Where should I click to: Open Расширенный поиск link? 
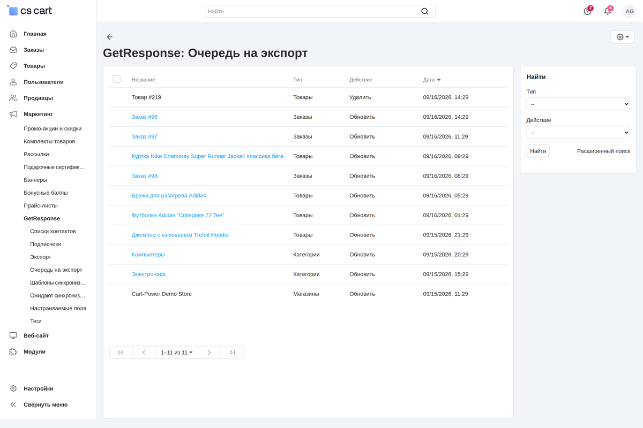(x=603, y=151)
